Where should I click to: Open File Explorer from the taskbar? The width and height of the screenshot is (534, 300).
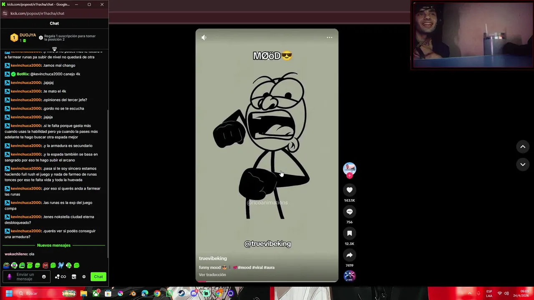click(x=84, y=293)
